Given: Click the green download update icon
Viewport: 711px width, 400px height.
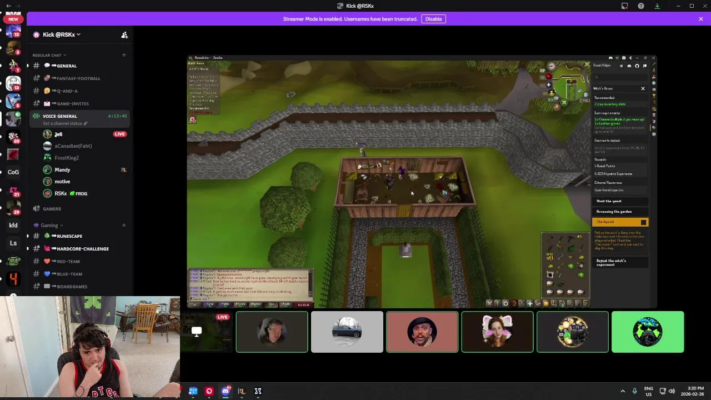Looking at the screenshot, I should pos(657,6).
